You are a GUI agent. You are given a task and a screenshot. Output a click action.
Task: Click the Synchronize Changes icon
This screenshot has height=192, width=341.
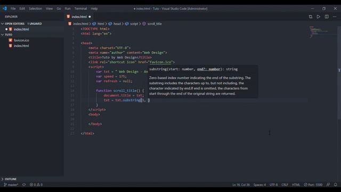[x=24, y=185]
